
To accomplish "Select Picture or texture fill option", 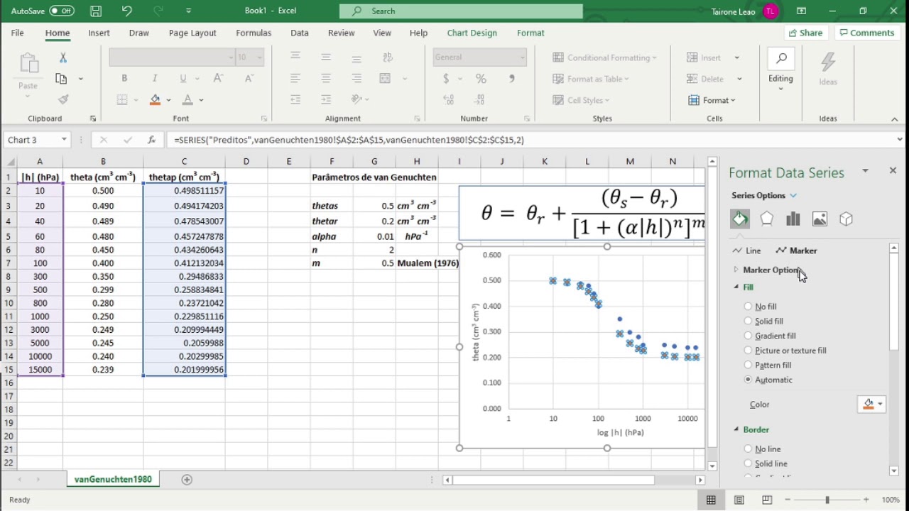I will tap(748, 351).
